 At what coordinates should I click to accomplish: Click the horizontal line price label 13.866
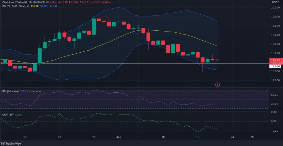275,66
